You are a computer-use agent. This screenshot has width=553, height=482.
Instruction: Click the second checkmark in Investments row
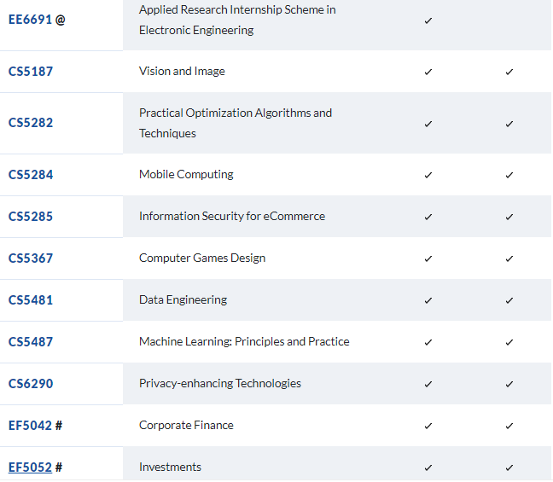509,467
